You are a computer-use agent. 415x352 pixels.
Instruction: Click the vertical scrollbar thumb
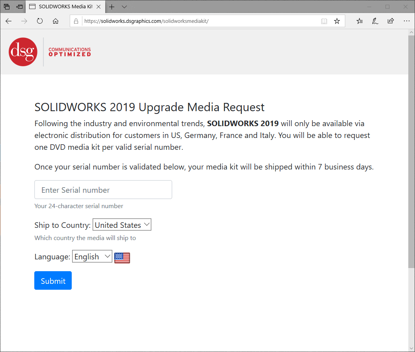(x=411, y=151)
